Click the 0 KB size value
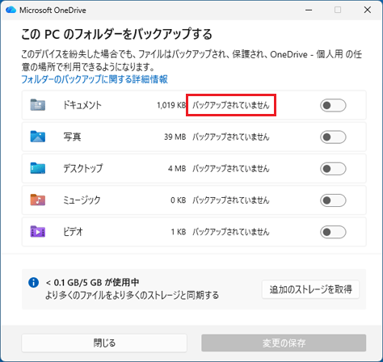383x362 pixels. (179, 200)
